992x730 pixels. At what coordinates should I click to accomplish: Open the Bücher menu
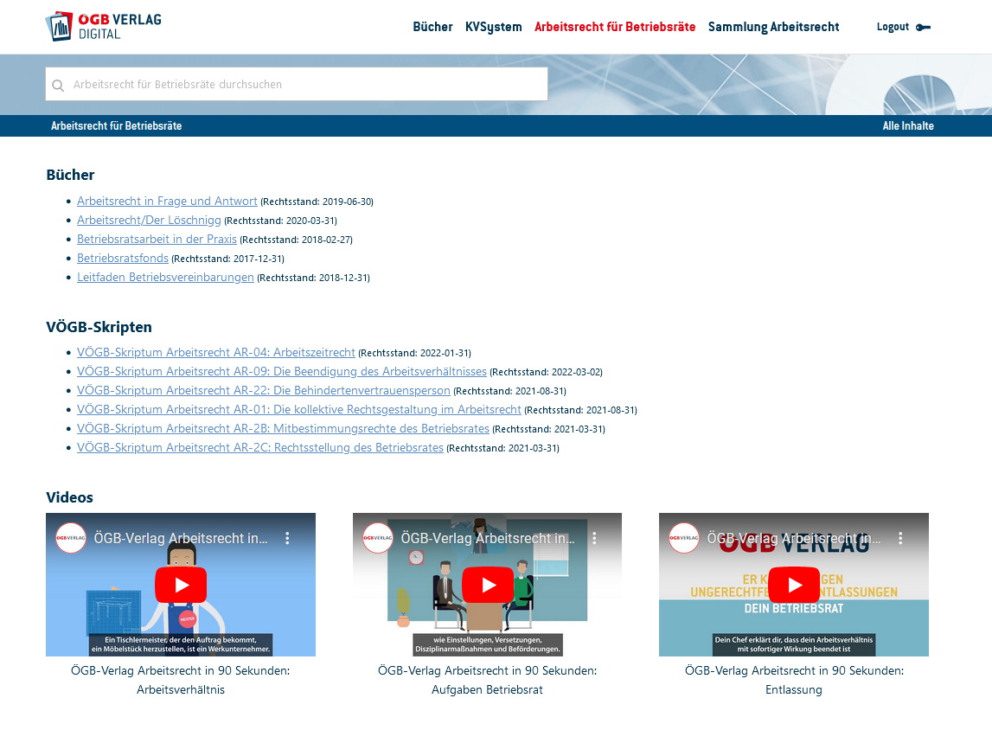click(x=432, y=27)
